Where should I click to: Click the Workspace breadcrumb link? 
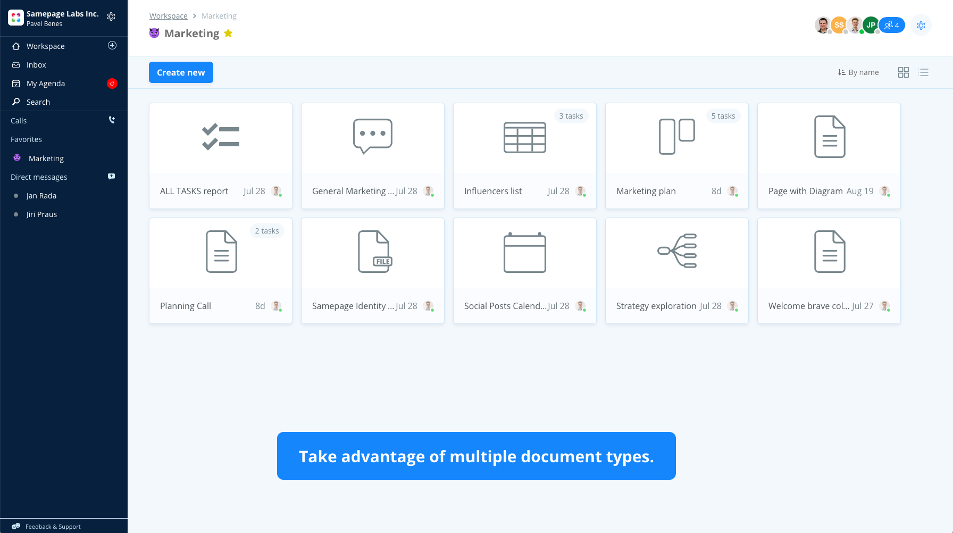click(169, 16)
